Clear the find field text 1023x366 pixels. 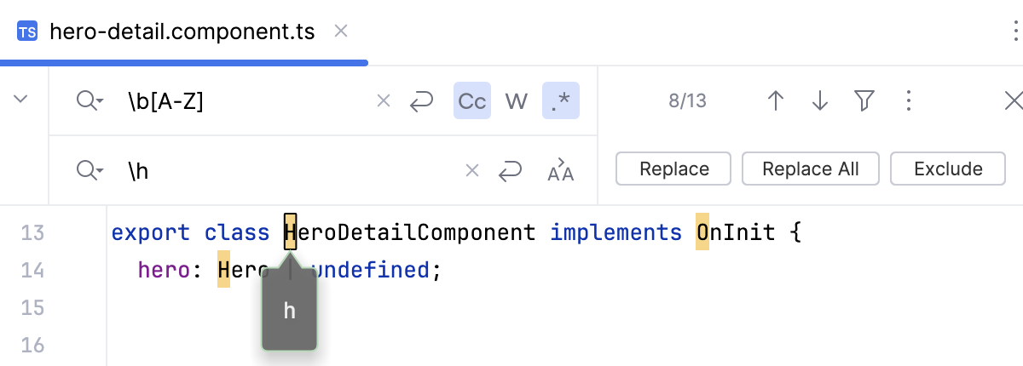pos(384,101)
